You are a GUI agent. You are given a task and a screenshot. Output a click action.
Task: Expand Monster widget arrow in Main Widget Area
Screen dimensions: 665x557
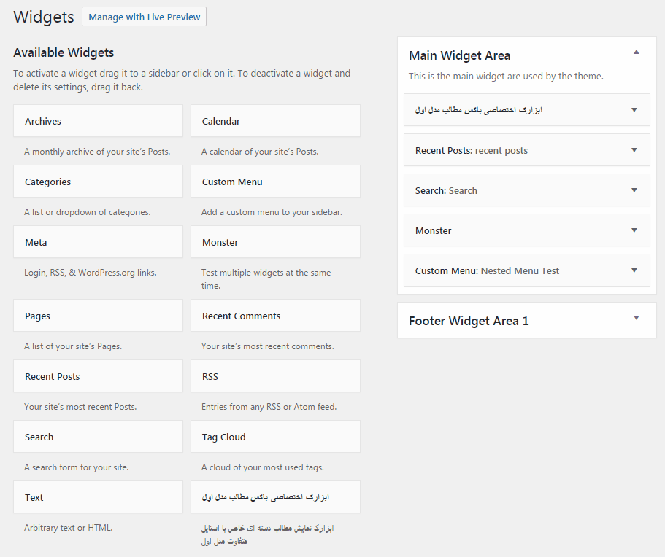tap(634, 230)
